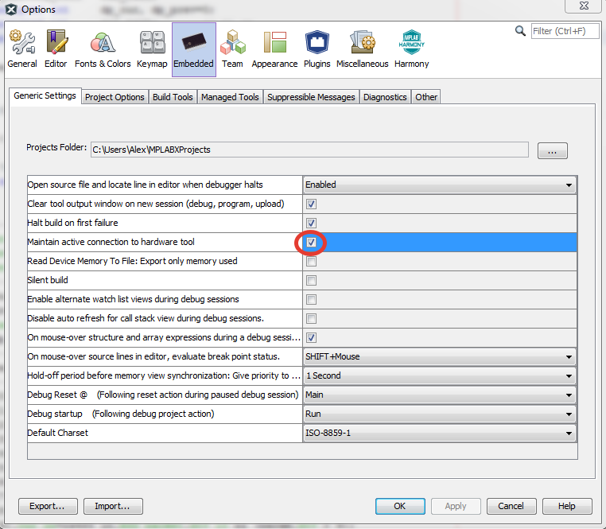Click the Export... button
This screenshot has width=606, height=529.
click(x=47, y=506)
